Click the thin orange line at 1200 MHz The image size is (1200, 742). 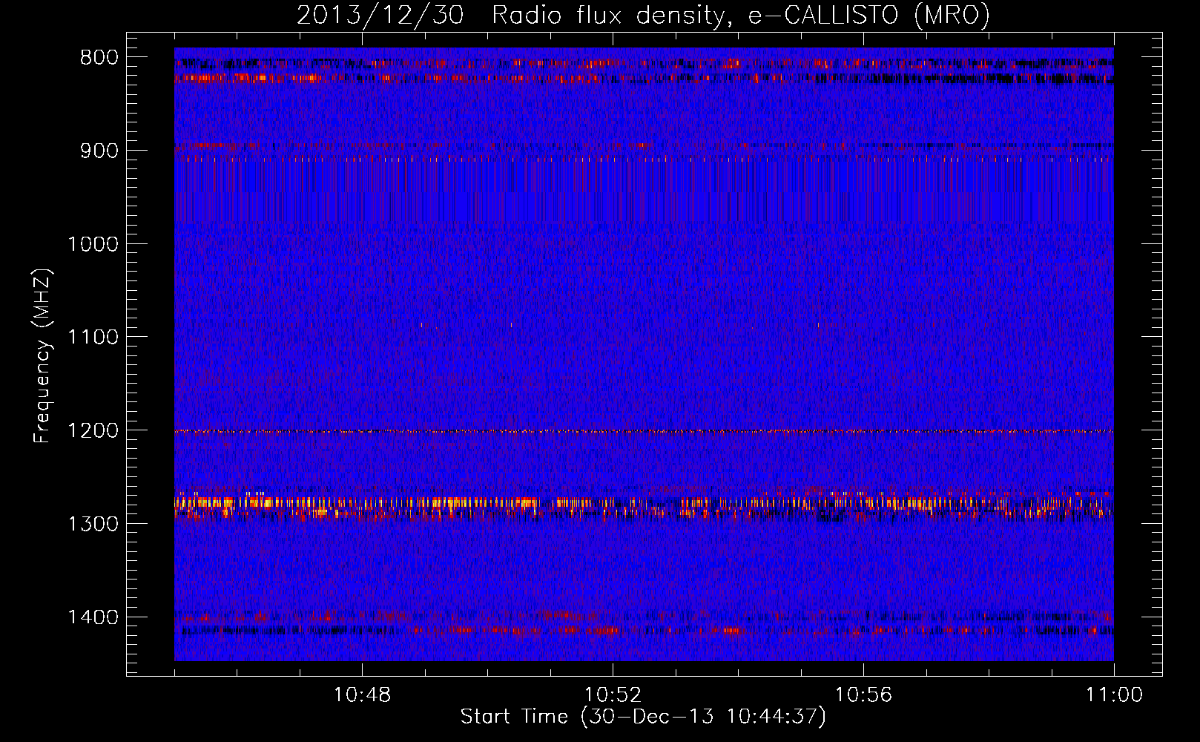(644, 431)
